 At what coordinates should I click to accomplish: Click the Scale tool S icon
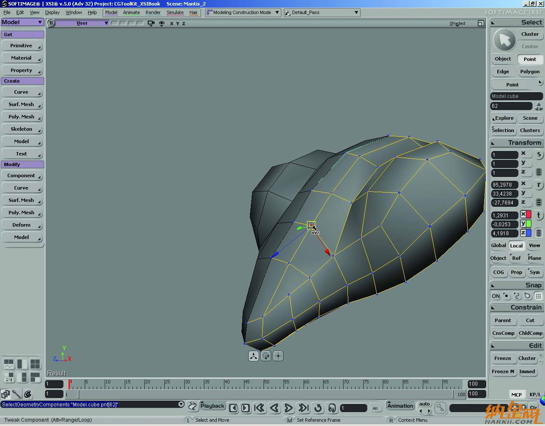coord(539,155)
